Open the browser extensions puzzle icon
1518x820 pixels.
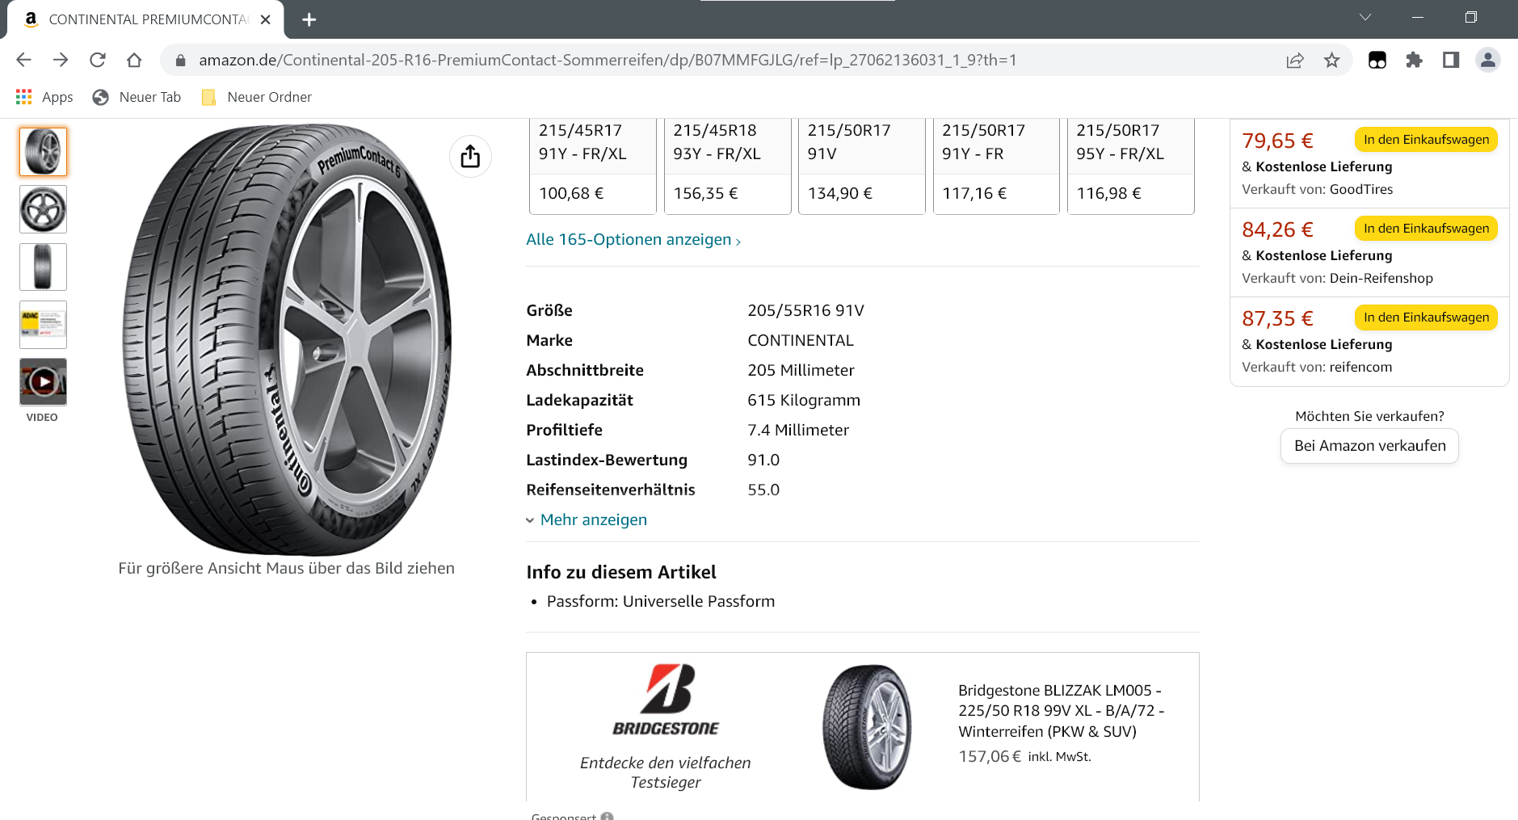(1414, 60)
